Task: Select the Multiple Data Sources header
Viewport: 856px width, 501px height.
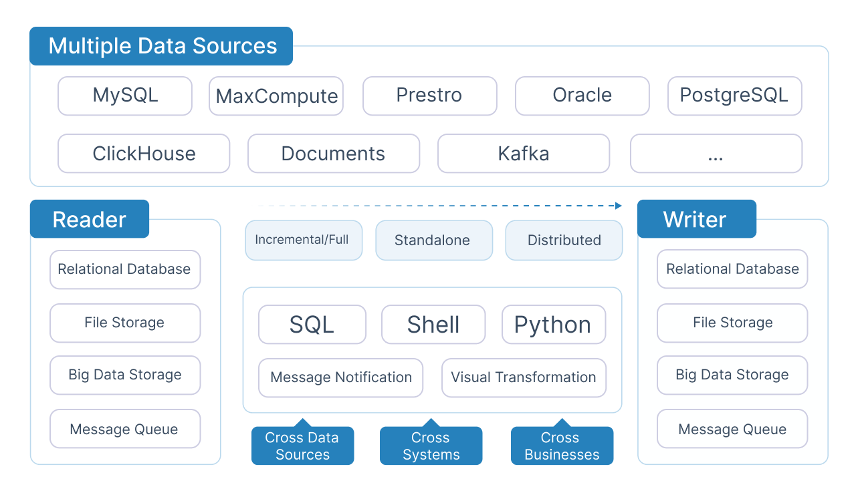Action: point(162,46)
